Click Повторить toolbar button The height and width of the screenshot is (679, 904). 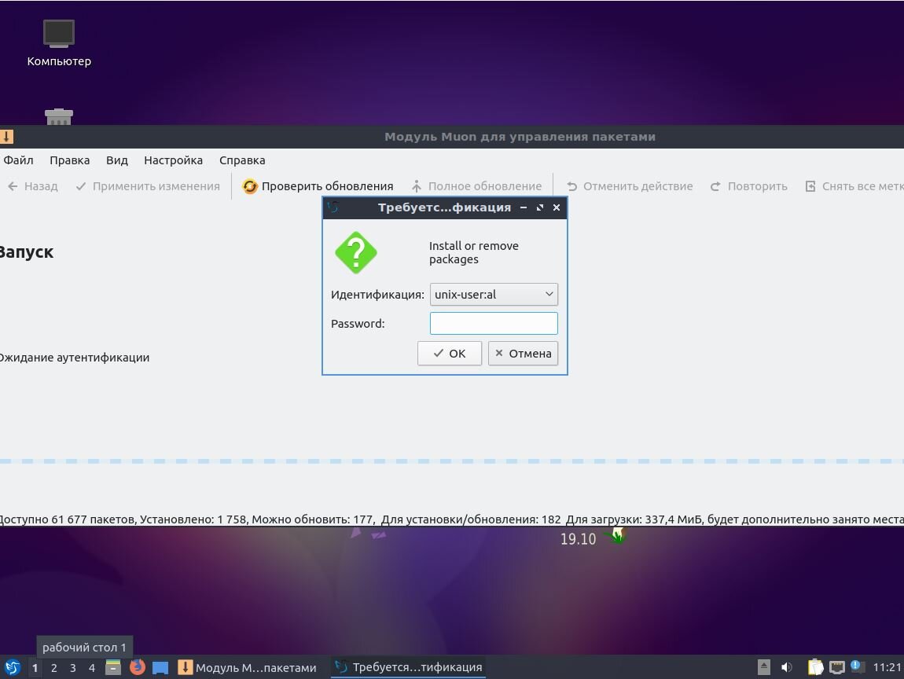(748, 186)
